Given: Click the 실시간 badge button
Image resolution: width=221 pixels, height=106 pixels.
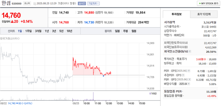Looking at the screenshot, I should pos(82,4).
